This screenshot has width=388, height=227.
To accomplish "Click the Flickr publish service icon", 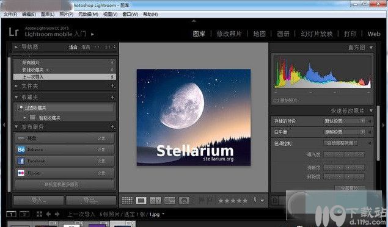I will pyautogui.click(x=21, y=173).
